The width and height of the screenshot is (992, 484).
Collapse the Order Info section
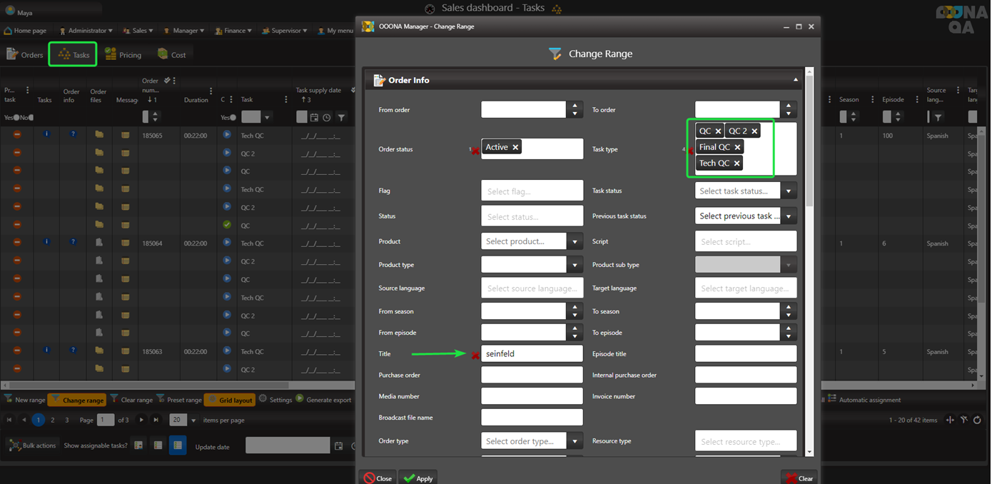click(795, 80)
